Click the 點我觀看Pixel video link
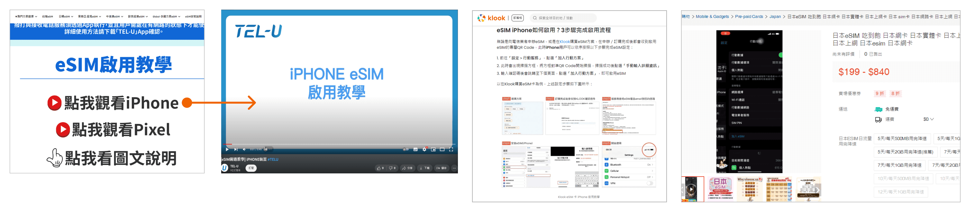The image size is (975, 210). coord(121,129)
